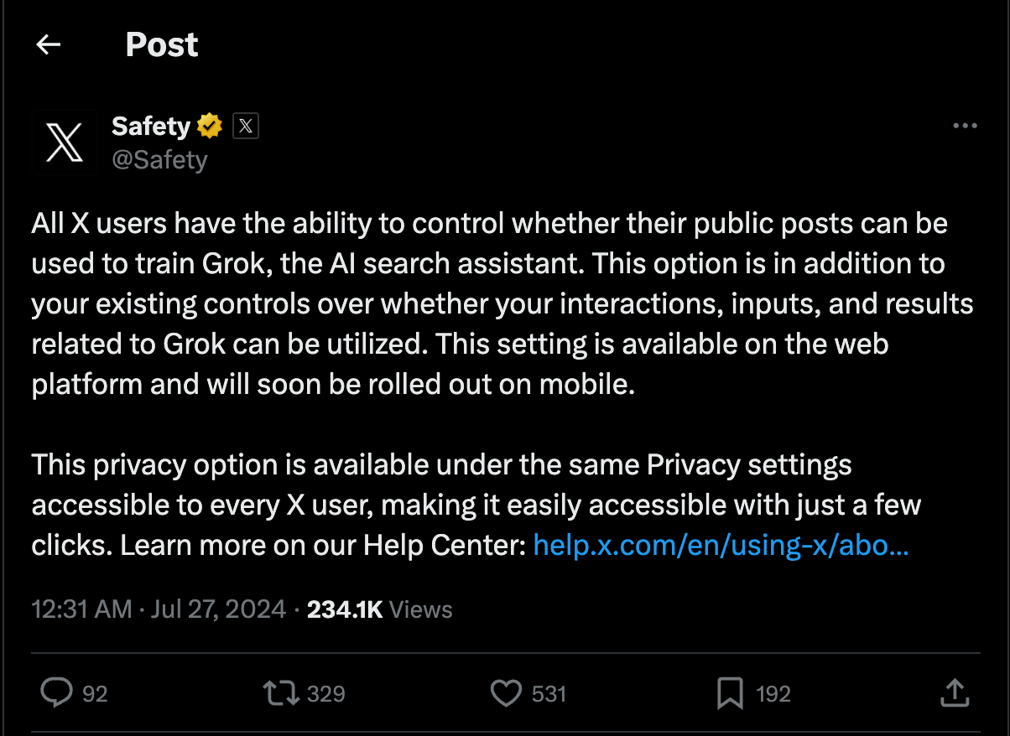Click the 531 likes count
This screenshot has width=1010, height=736.
[x=548, y=694]
